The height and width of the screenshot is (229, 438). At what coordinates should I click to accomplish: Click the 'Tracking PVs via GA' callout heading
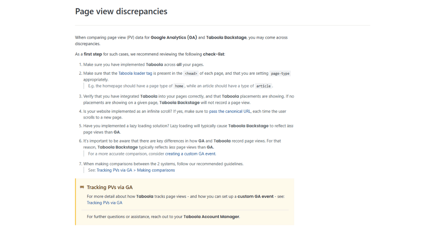click(109, 187)
